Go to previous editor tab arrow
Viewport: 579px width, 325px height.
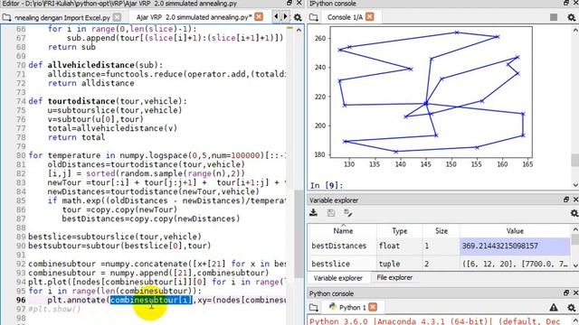coord(276,17)
